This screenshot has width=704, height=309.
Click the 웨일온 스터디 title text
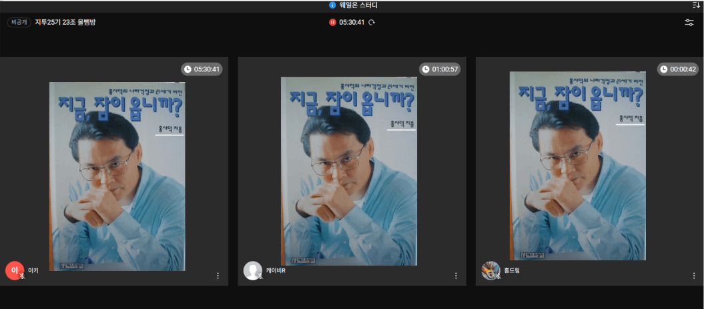click(358, 5)
